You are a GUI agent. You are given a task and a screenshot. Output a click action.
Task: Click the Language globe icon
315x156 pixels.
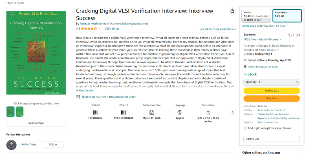180,113
